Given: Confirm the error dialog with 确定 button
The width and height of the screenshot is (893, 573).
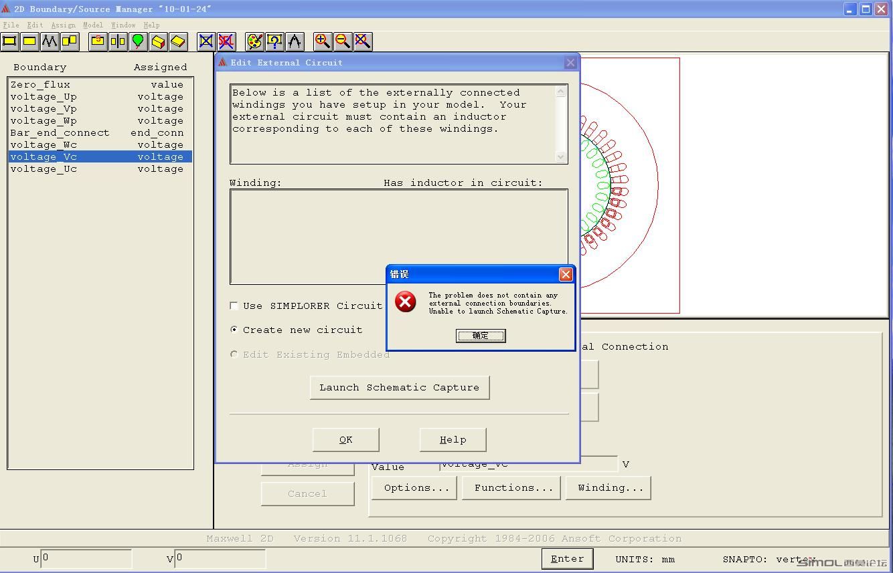Looking at the screenshot, I should pyautogui.click(x=481, y=336).
